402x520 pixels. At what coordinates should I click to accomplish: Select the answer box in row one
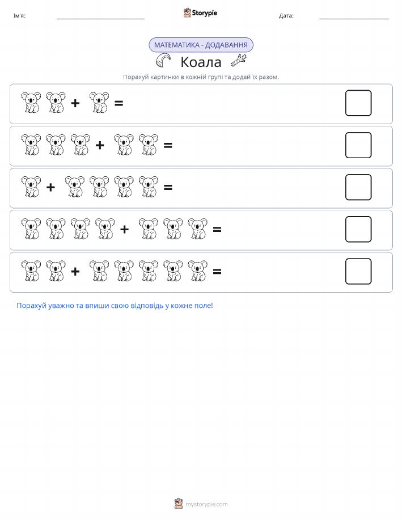pos(358,103)
